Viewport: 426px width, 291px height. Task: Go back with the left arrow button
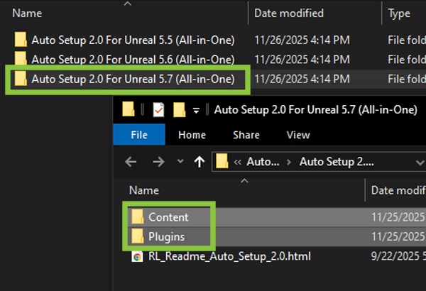coord(131,162)
